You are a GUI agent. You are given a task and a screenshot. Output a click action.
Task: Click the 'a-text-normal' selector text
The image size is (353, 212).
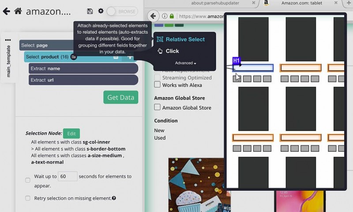coord(47,162)
